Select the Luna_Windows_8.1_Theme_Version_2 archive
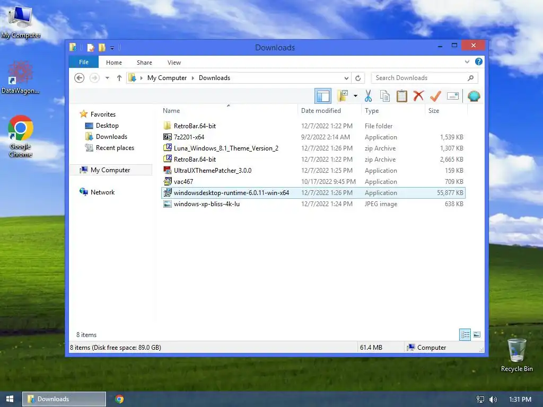The image size is (543, 407). (x=313, y=148)
